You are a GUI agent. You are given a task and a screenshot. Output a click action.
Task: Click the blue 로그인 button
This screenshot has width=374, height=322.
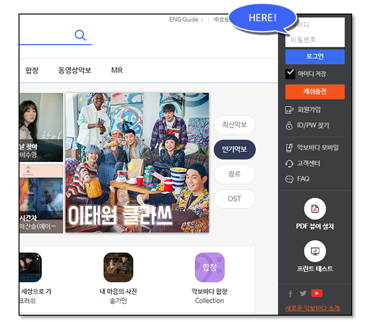click(x=315, y=57)
